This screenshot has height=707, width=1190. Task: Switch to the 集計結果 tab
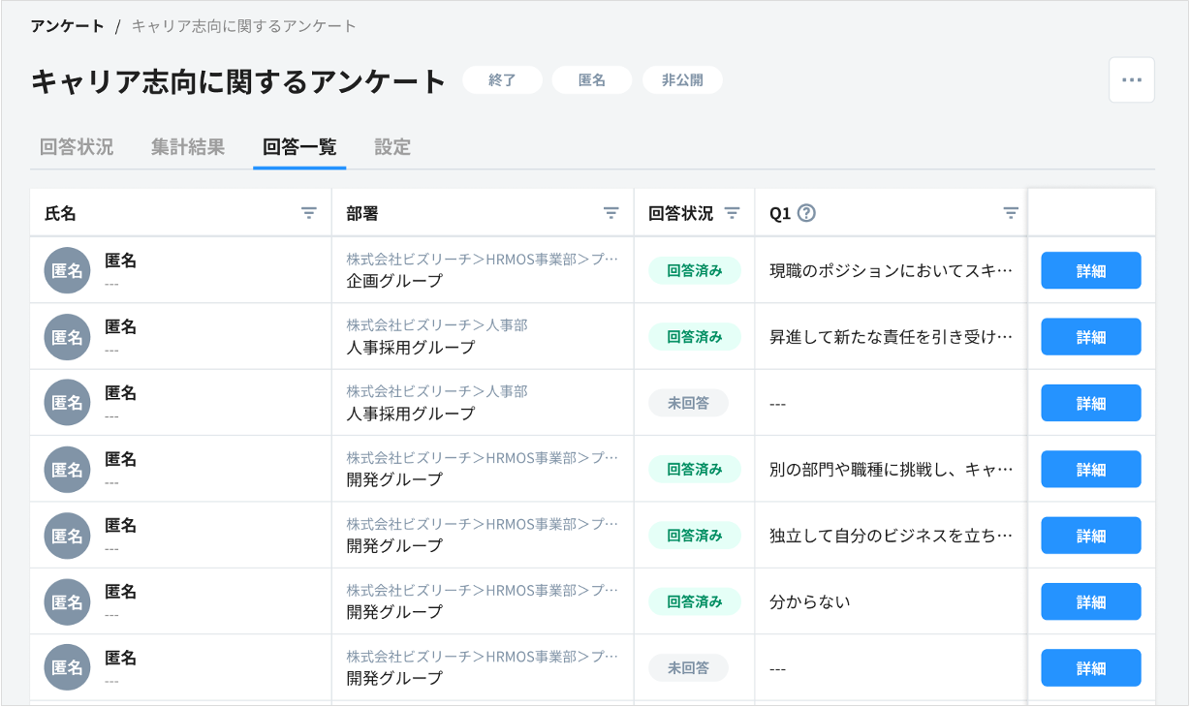pyautogui.click(x=188, y=146)
